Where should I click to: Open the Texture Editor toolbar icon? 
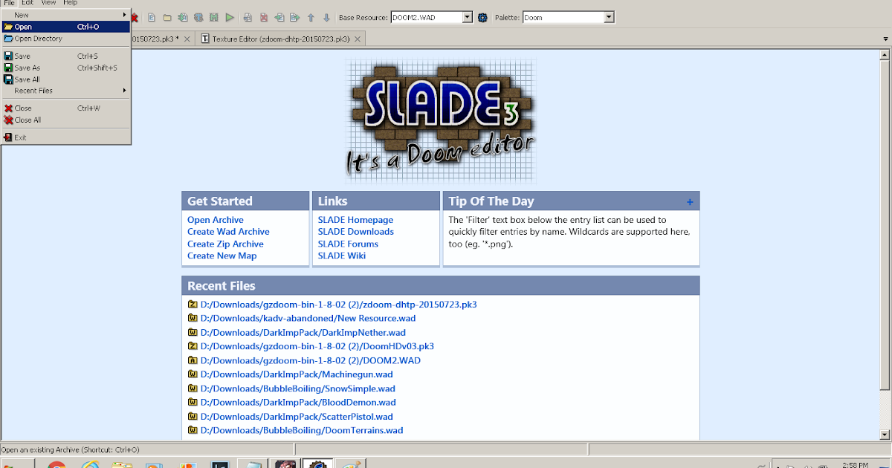point(198,17)
